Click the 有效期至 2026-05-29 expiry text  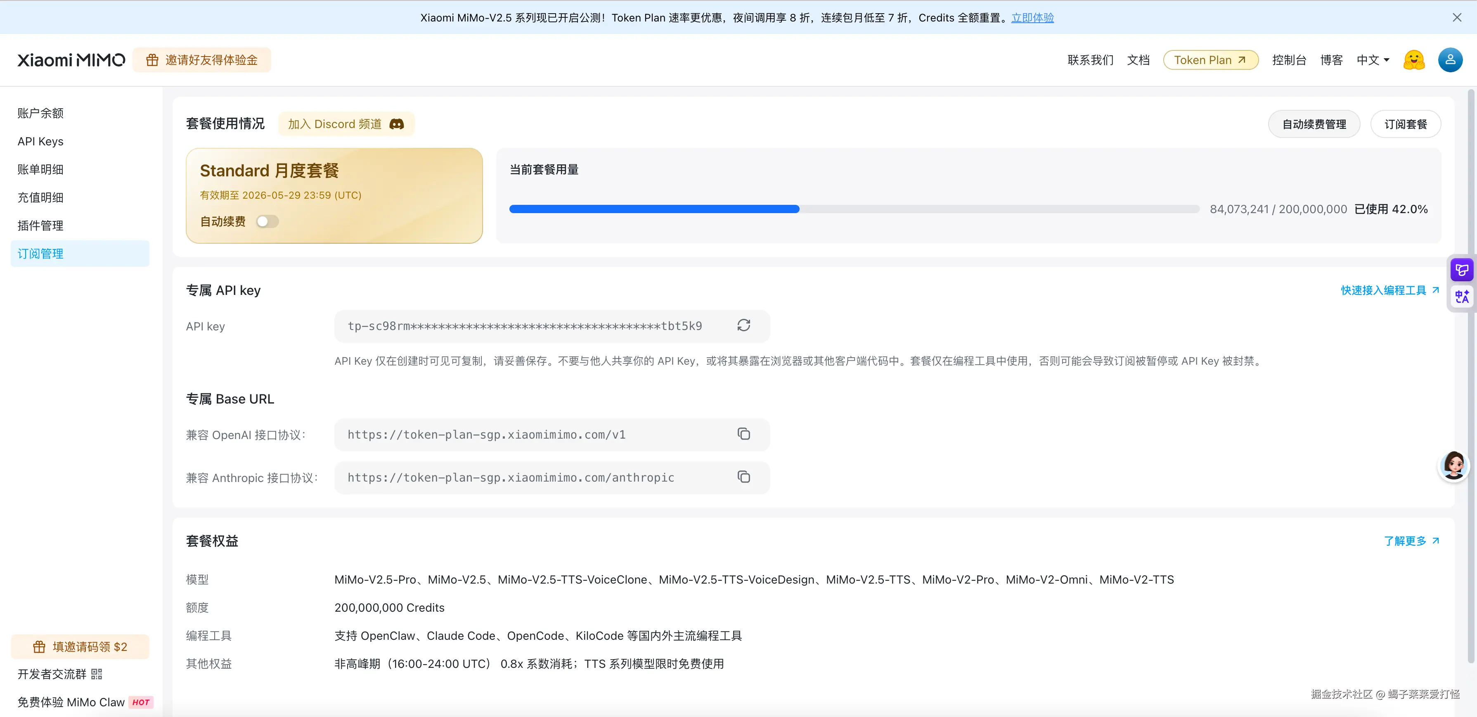[x=280, y=195]
